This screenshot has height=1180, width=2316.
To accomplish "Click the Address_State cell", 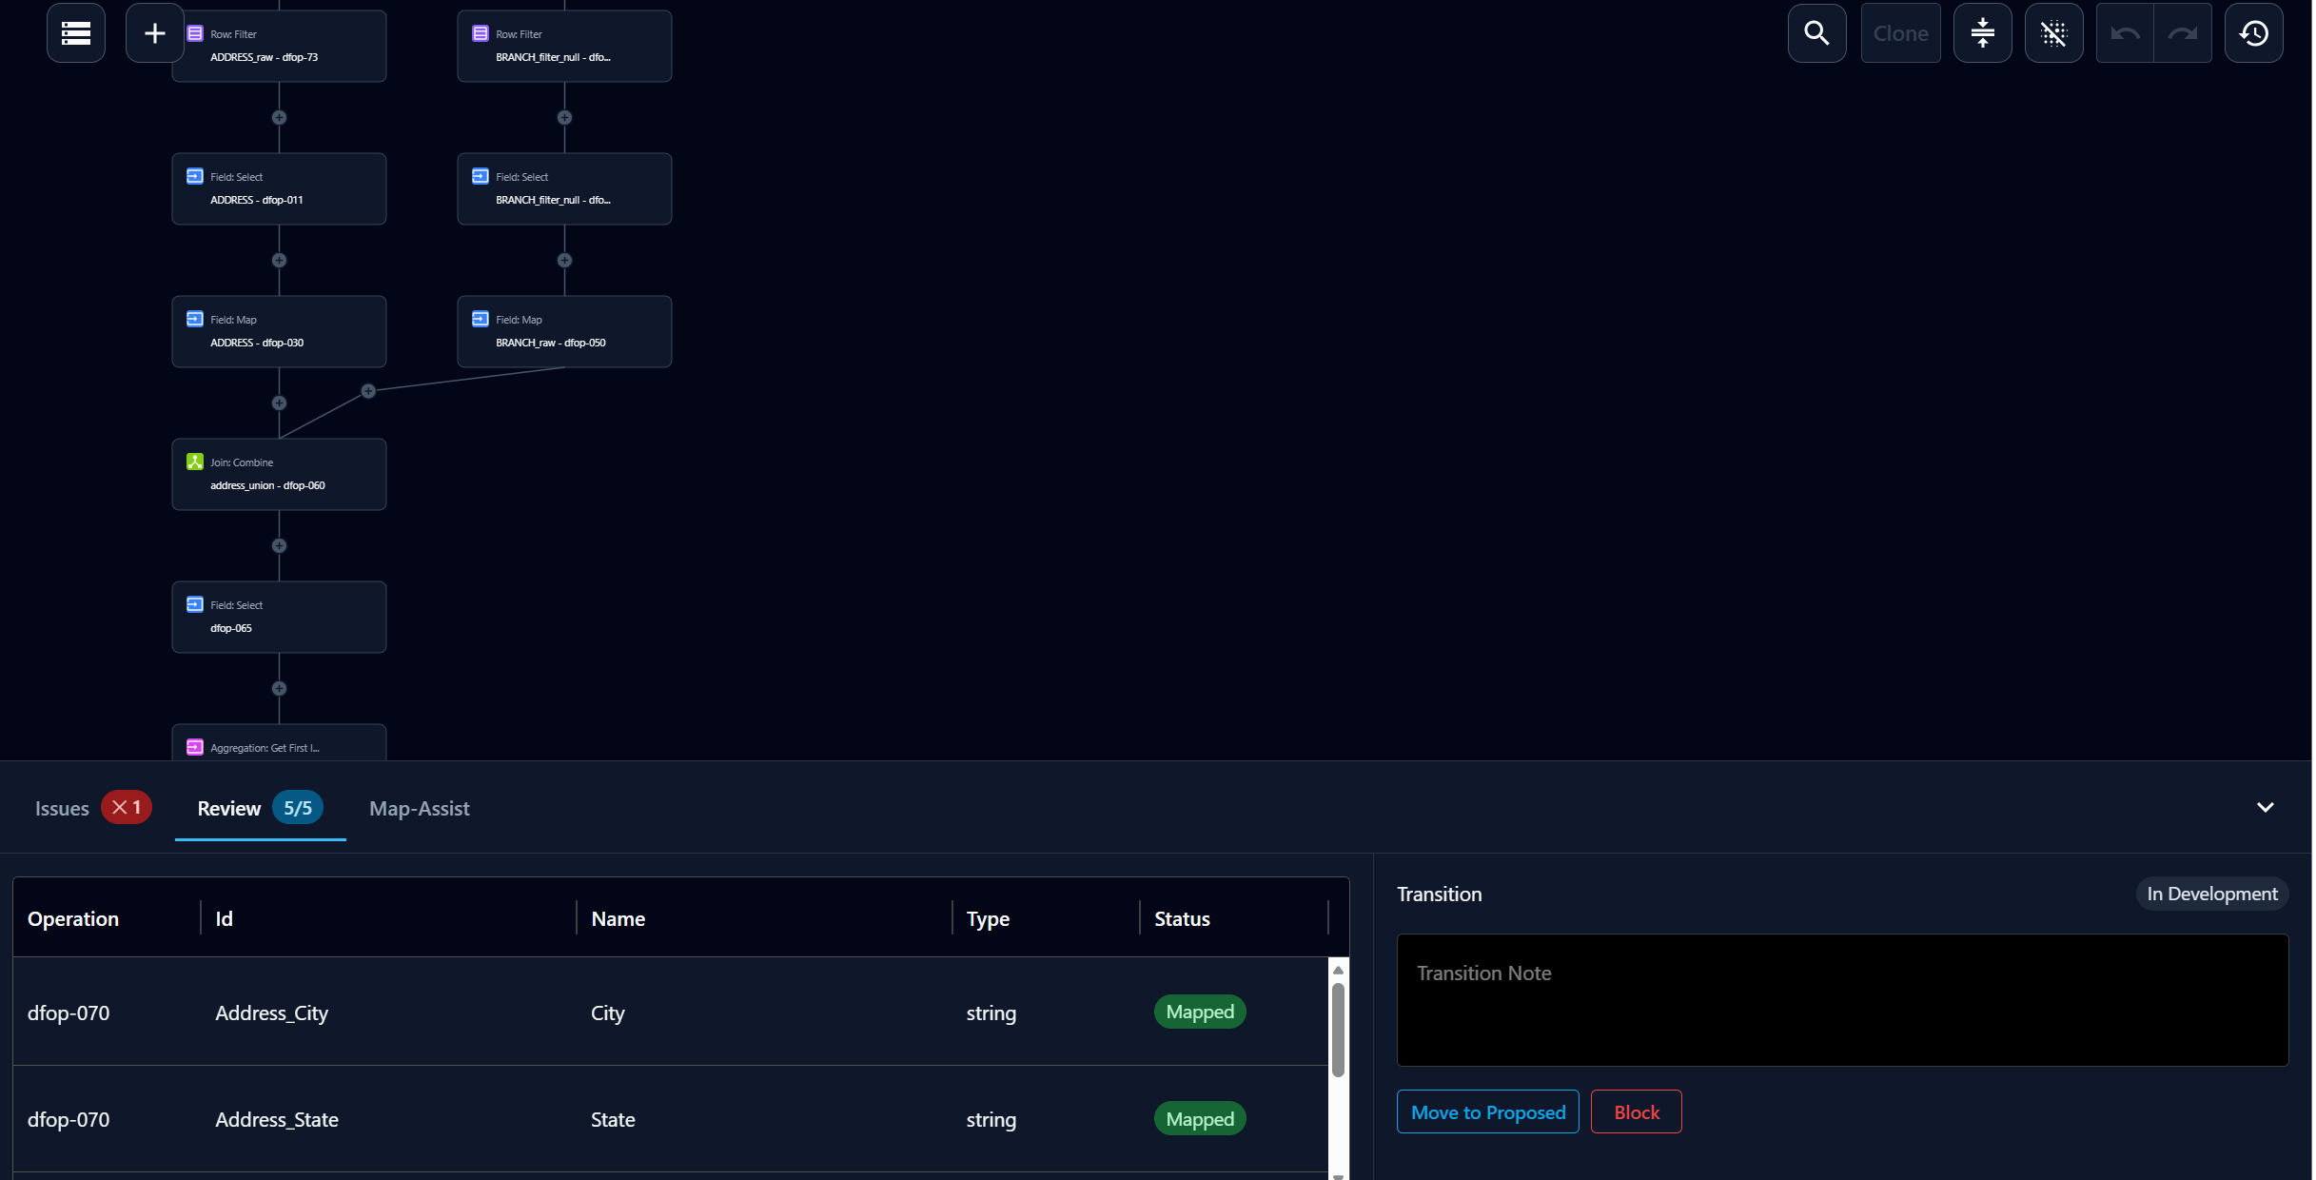I will tap(277, 1119).
